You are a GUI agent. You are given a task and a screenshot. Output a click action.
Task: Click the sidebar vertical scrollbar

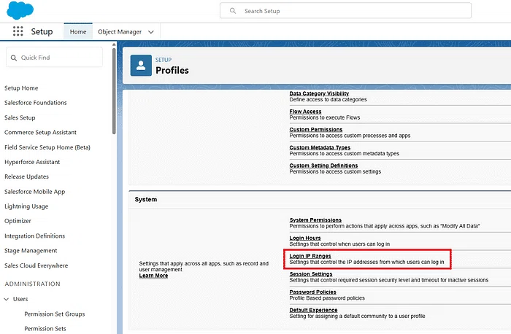[114, 91]
